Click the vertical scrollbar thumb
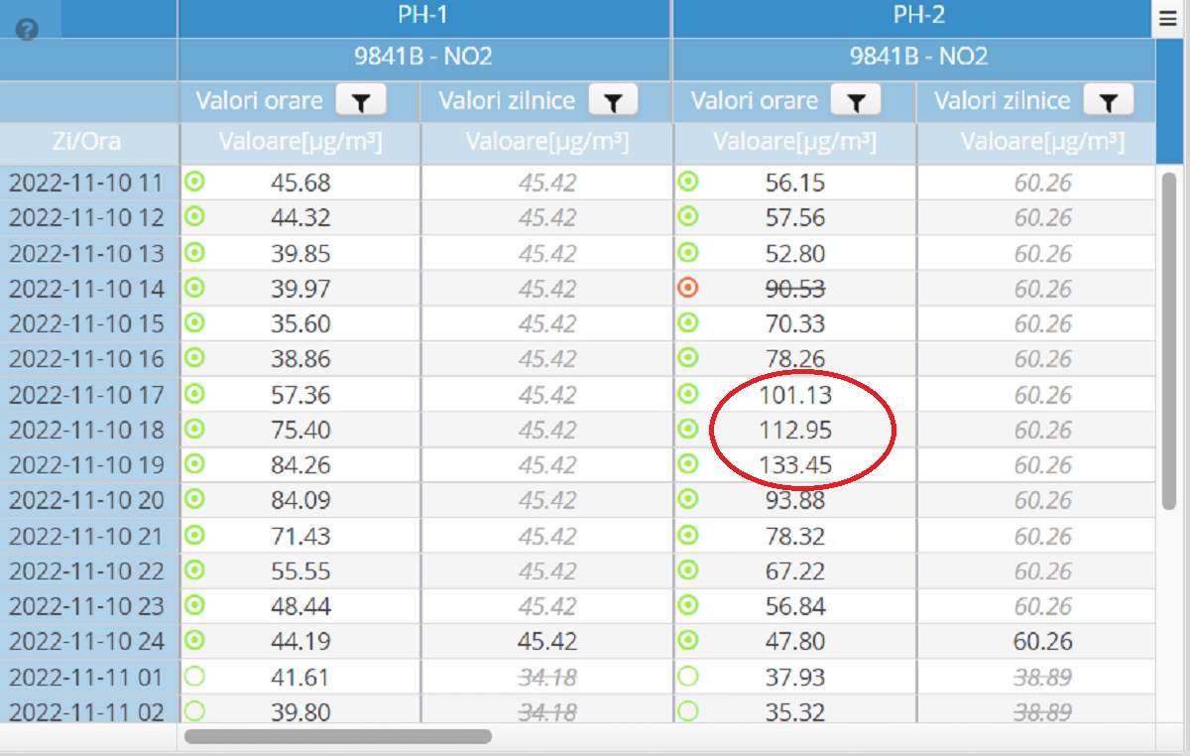 point(1169,337)
